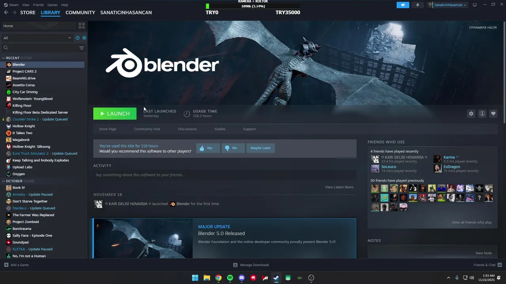This screenshot has width=506, height=284.
Task: Open the Friends menu
Action: (x=38, y=5)
